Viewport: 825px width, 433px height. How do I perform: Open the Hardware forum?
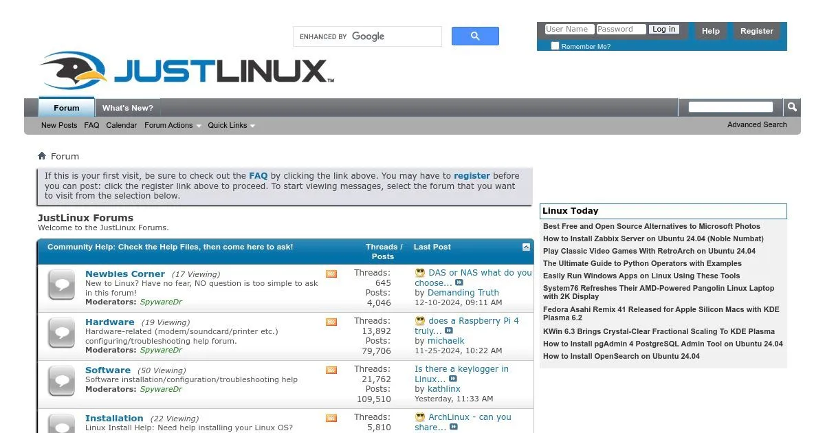tap(110, 322)
